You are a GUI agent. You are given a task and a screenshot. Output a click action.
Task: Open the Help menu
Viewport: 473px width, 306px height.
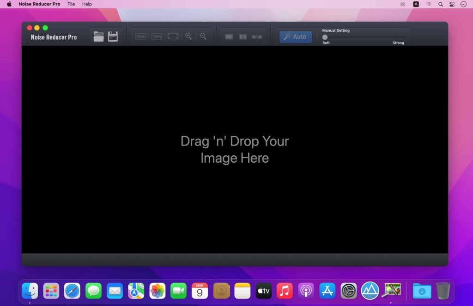pos(87,4)
